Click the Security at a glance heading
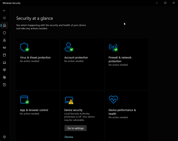Screen dimensions: 178x141 point(34,18)
